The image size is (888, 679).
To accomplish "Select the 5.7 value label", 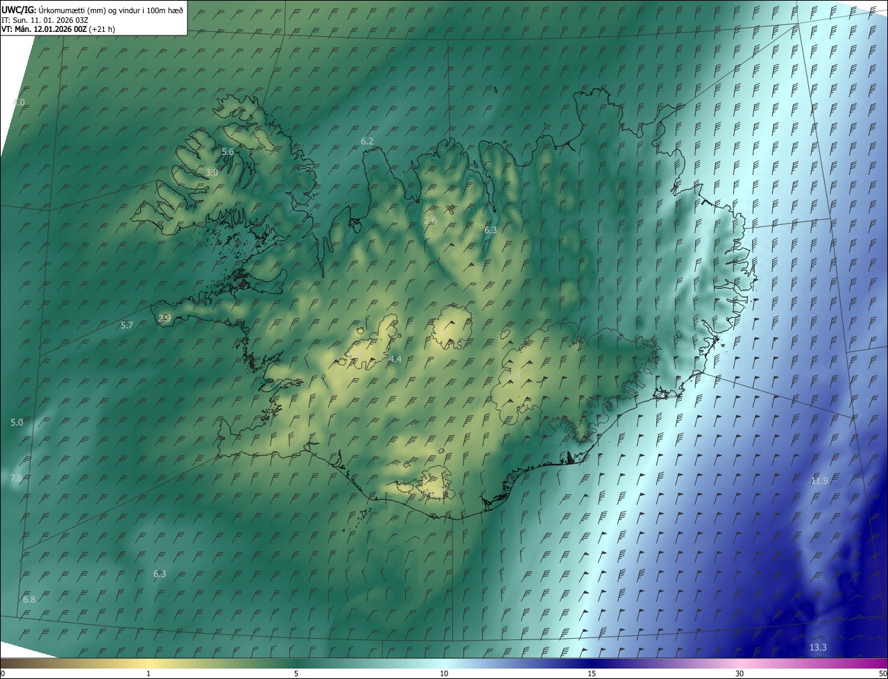I will 127,325.
